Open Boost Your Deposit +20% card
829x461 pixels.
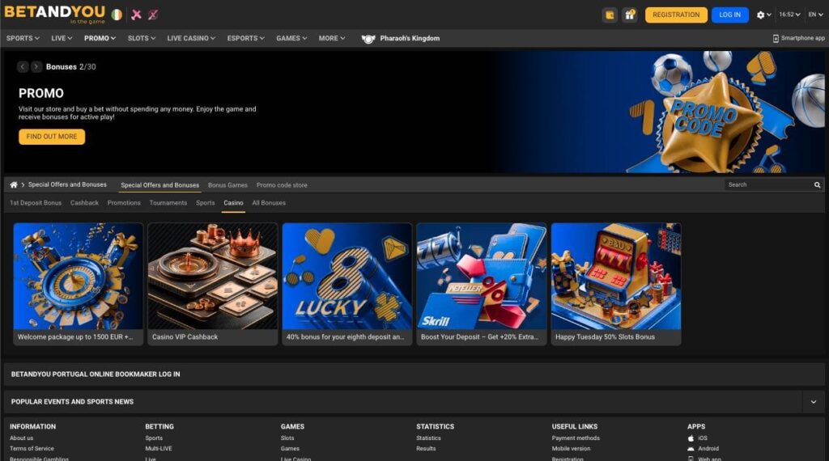[x=482, y=284]
